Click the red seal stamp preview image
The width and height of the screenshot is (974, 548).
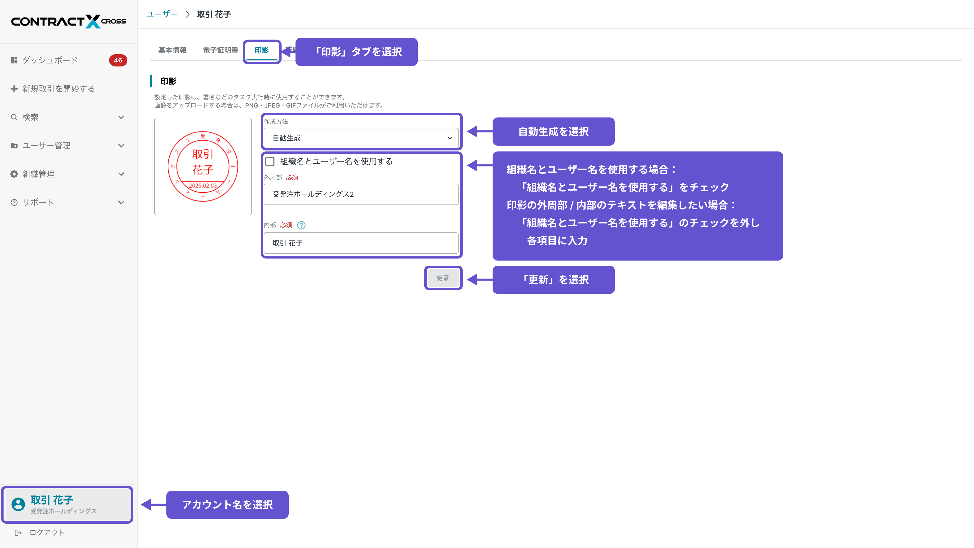pyautogui.click(x=203, y=166)
